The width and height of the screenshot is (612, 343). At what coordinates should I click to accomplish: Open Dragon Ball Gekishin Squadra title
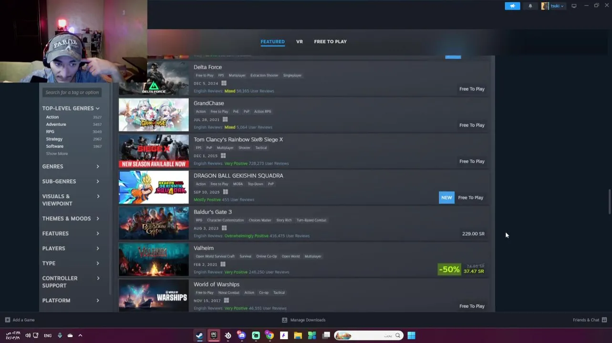238,176
